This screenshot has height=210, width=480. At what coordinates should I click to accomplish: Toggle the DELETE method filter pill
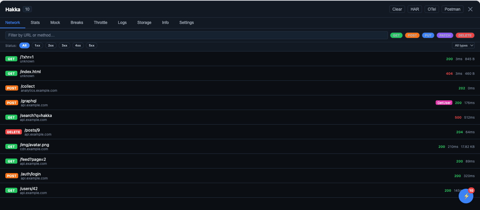pos(465,35)
